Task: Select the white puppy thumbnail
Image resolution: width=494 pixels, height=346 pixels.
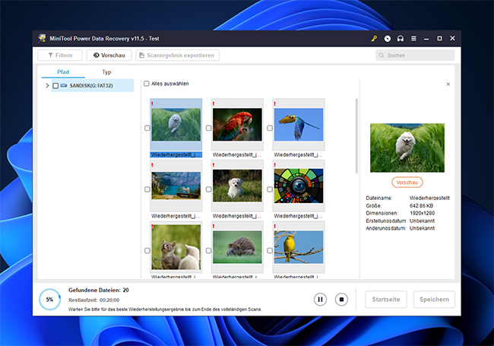Action: [x=237, y=186]
